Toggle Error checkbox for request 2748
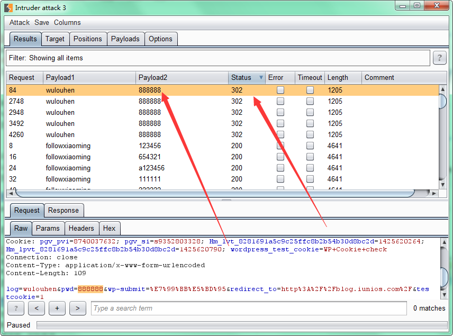The image size is (453, 336). pyautogui.click(x=280, y=101)
